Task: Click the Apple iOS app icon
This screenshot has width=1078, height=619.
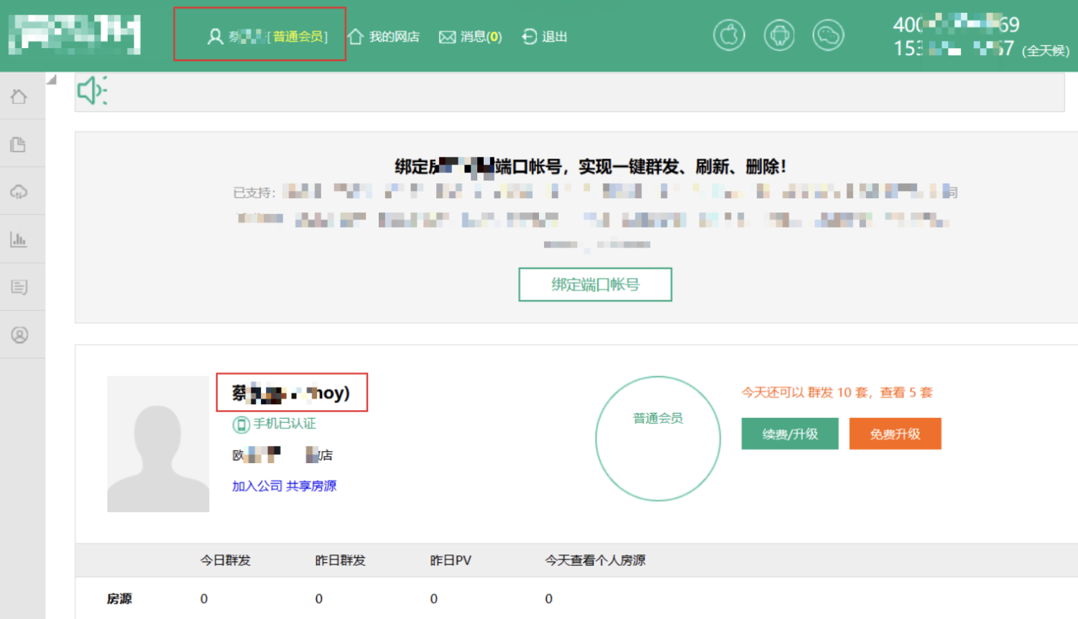Action: (x=729, y=35)
